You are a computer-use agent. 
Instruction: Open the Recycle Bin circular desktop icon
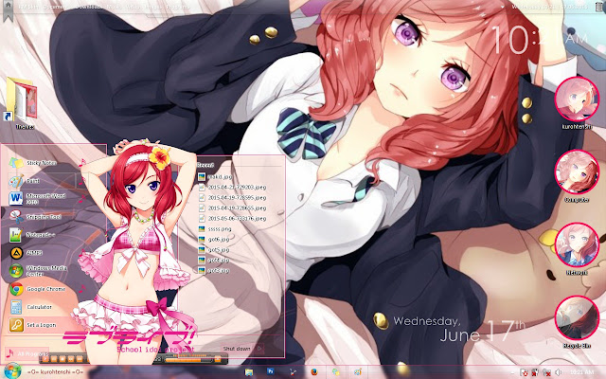(x=577, y=318)
